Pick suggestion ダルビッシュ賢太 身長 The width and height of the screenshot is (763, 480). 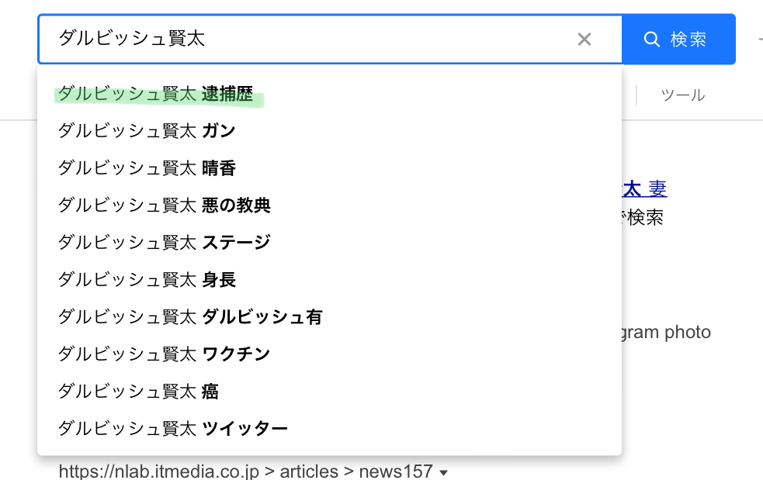click(329, 280)
